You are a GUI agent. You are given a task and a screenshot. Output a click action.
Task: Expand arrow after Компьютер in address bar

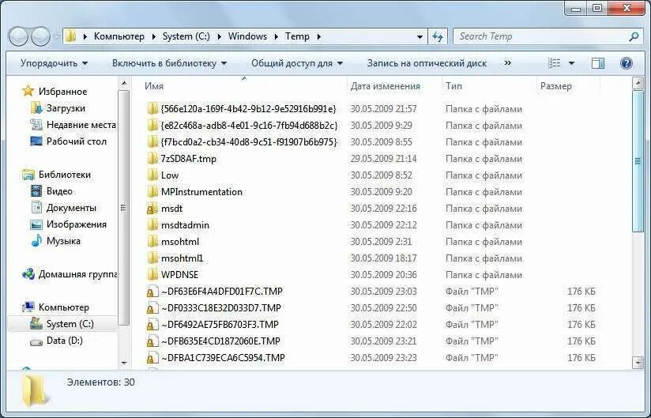coord(153,36)
